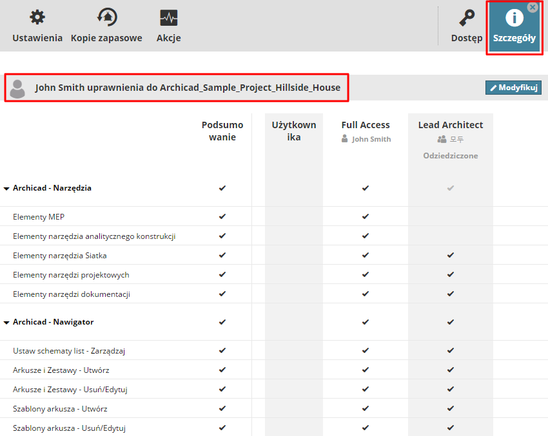Click Full Access checkmark for analitycznego konstrukcji row
548x436 pixels.
[x=365, y=236]
